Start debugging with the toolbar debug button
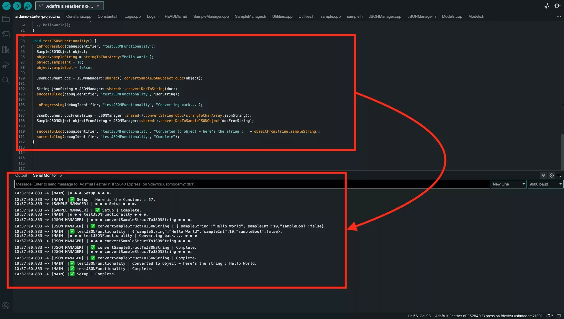The height and width of the screenshot is (319, 564). (x=28, y=6)
